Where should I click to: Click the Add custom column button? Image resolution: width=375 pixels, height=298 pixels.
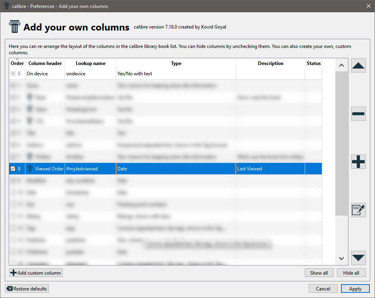tap(36, 273)
